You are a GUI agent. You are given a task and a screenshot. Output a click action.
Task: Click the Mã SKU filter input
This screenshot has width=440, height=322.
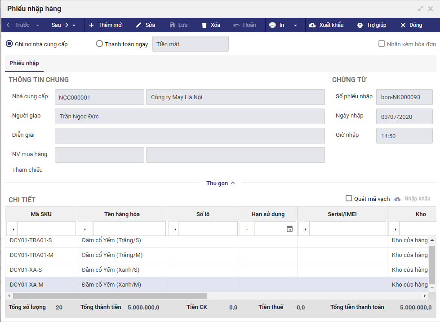(47, 229)
